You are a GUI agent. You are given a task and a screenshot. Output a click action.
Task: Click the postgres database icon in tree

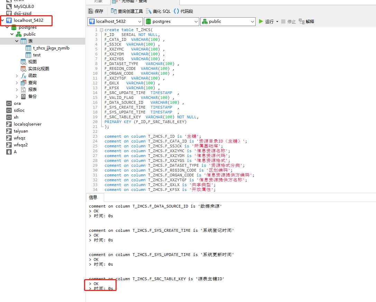[14, 27]
